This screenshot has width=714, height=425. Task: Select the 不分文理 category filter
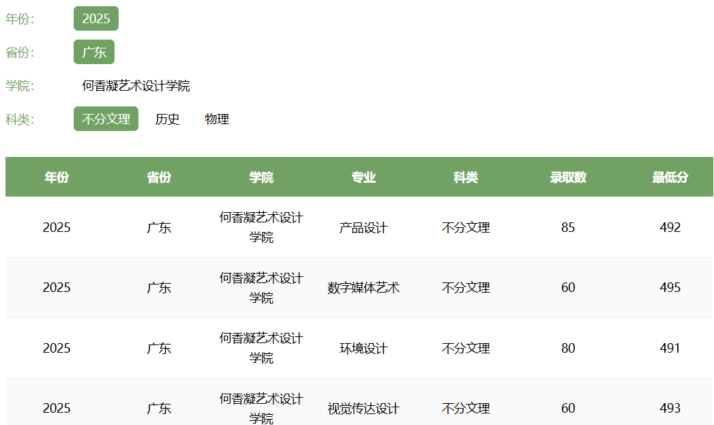pos(106,119)
